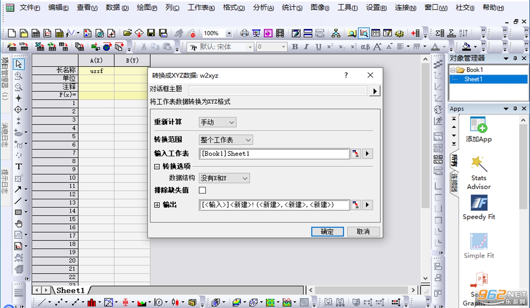
Task: Open the Analysis menu
Action: [263, 8]
